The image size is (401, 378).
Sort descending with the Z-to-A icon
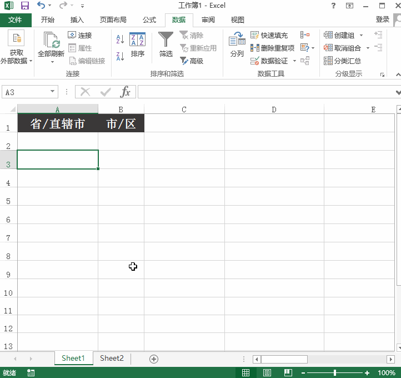120,56
